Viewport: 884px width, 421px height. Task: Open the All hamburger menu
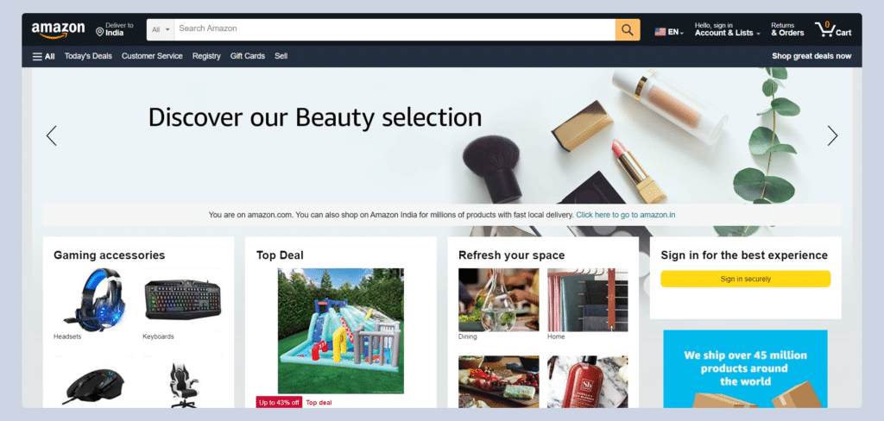click(43, 56)
